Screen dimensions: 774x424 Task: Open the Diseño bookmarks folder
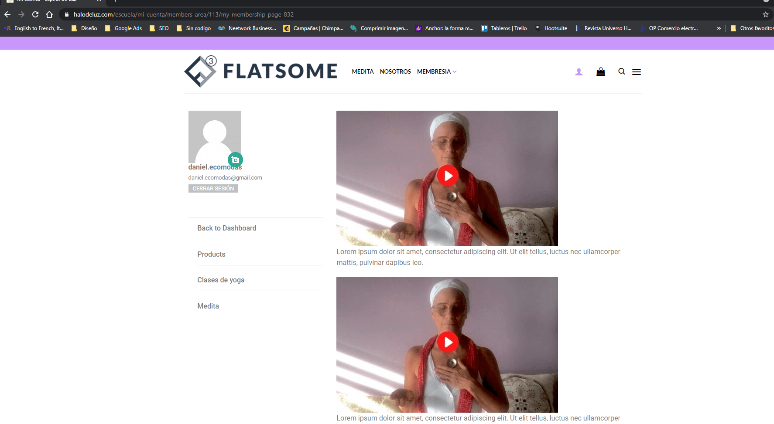84,28
